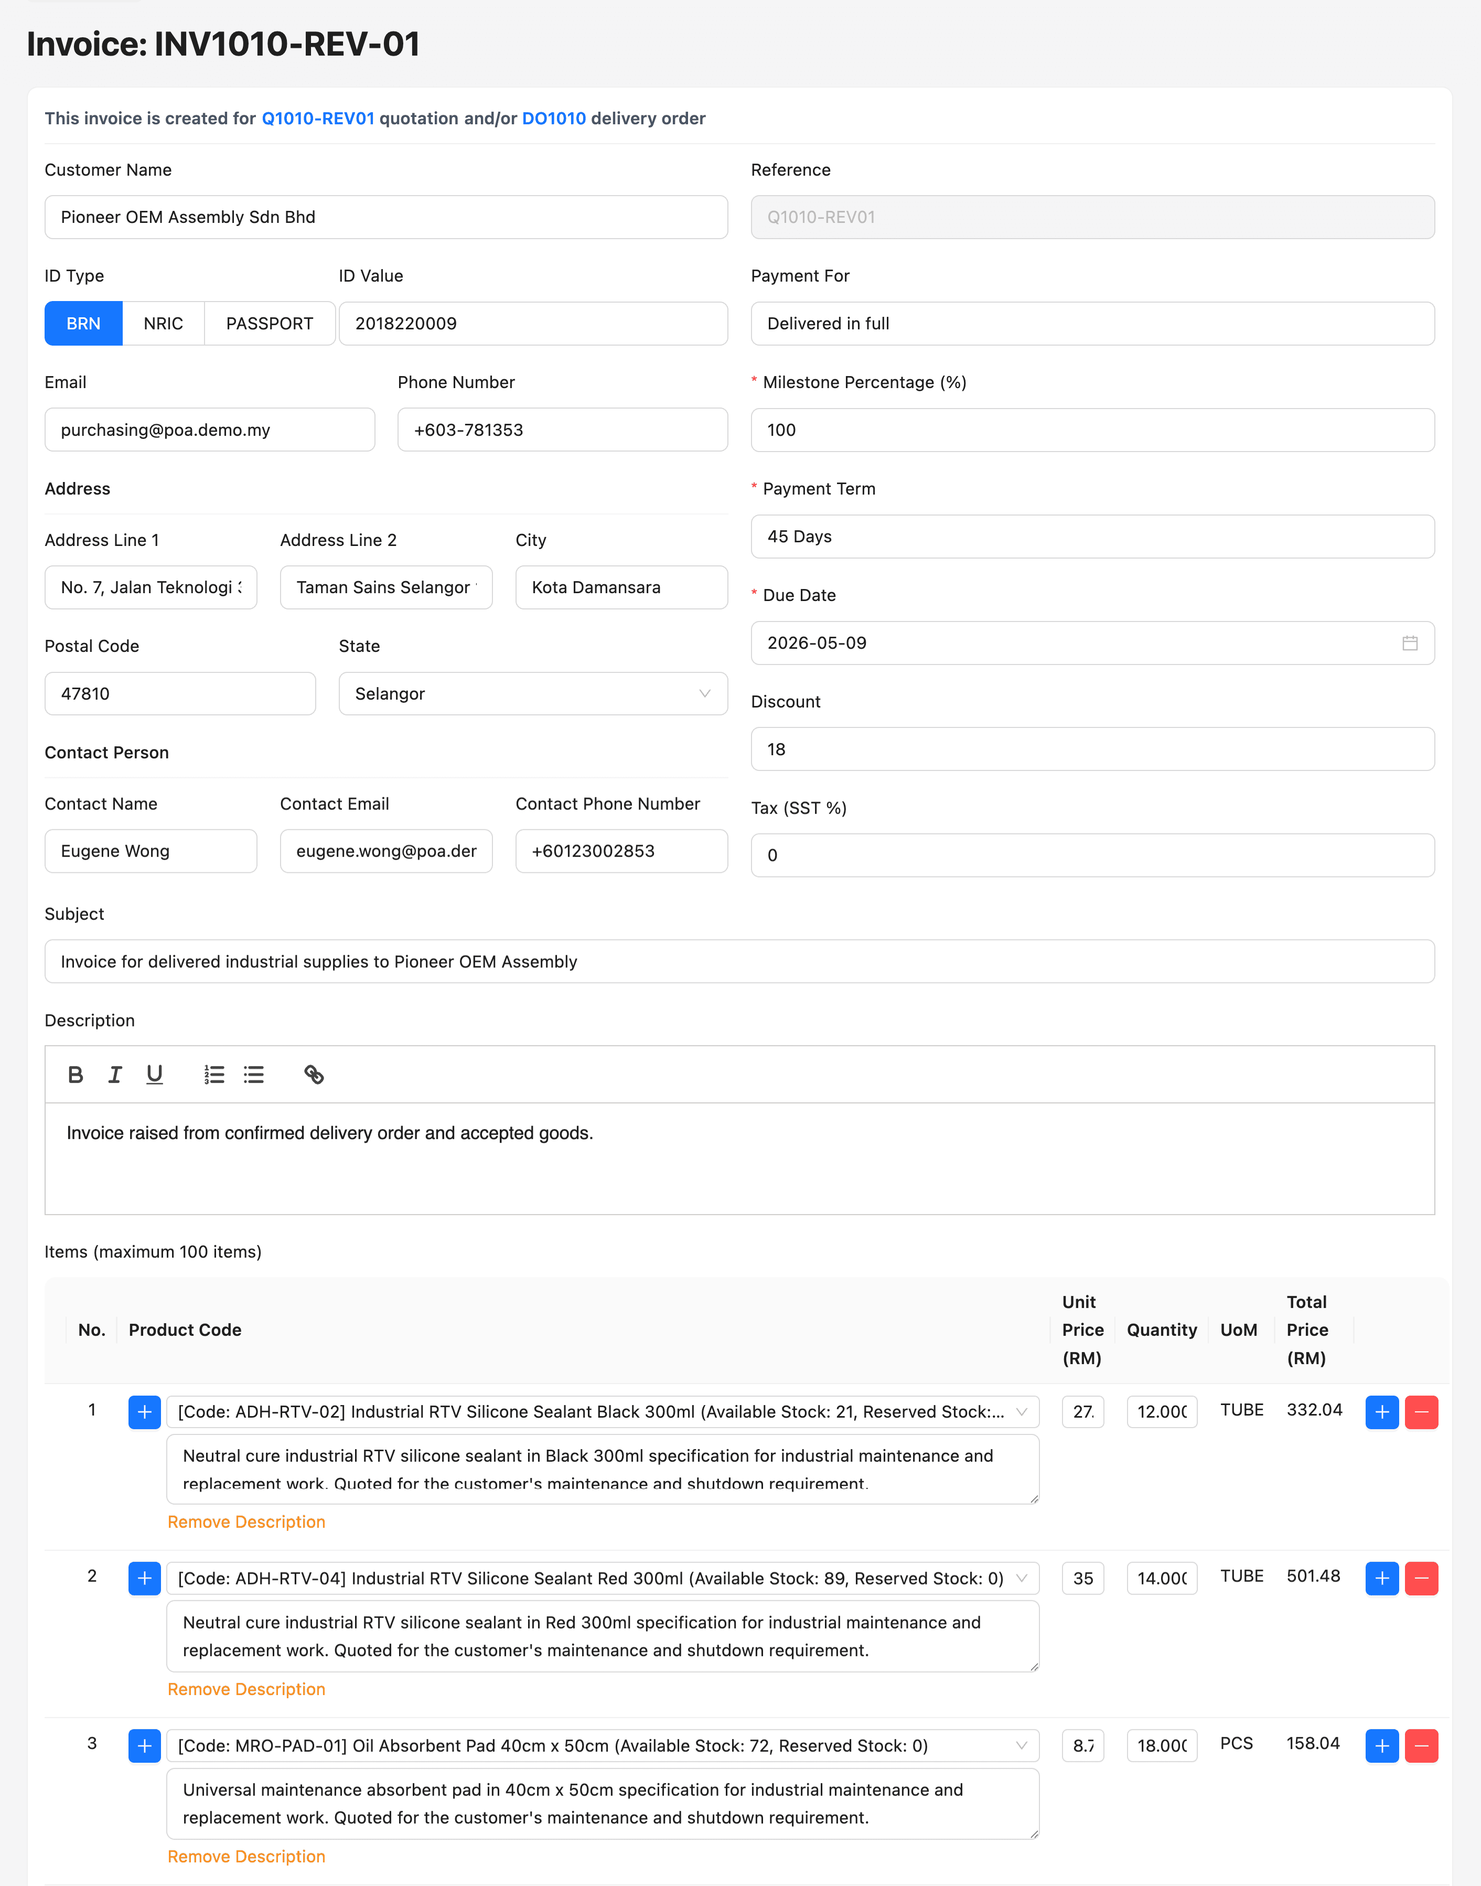Select NRIC as ID type

163,324
